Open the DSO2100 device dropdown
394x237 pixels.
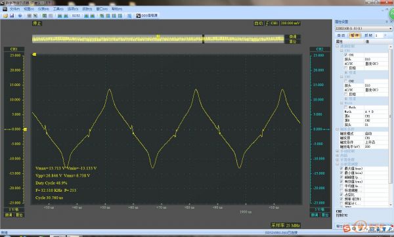point(364,28)
